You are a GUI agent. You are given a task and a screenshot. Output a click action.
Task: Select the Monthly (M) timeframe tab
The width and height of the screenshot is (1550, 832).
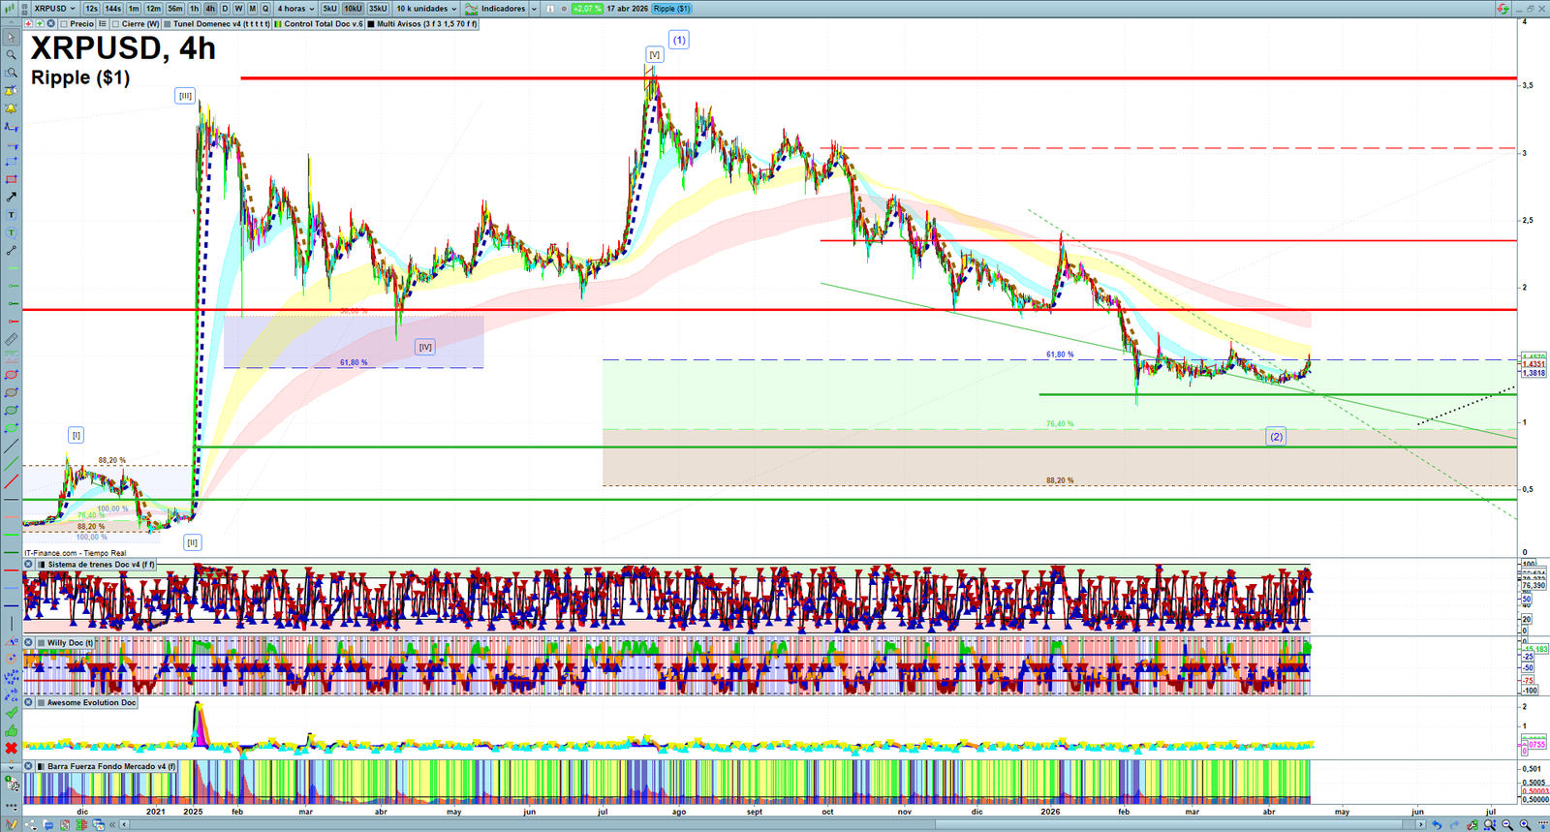coord(252,9)
